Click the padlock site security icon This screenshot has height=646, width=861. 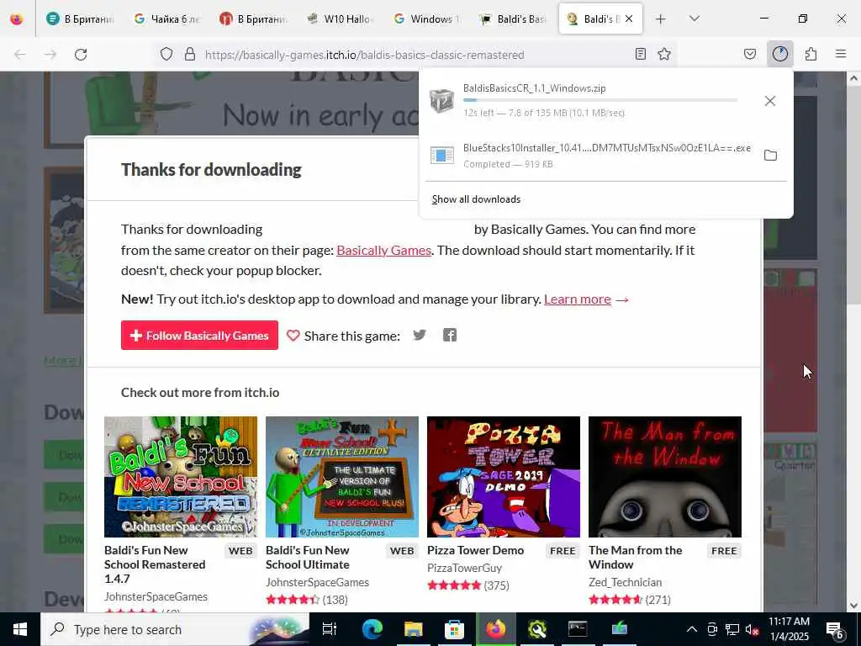coord(190,55)
